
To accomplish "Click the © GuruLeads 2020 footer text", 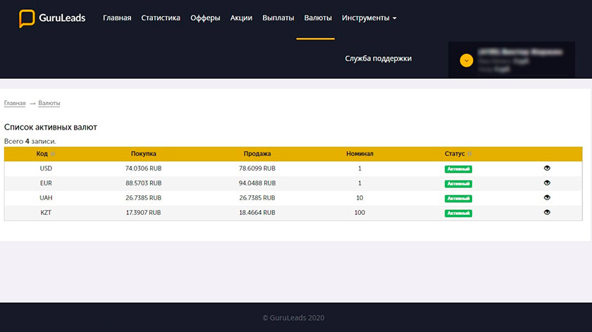I will [x=294, y=318].
